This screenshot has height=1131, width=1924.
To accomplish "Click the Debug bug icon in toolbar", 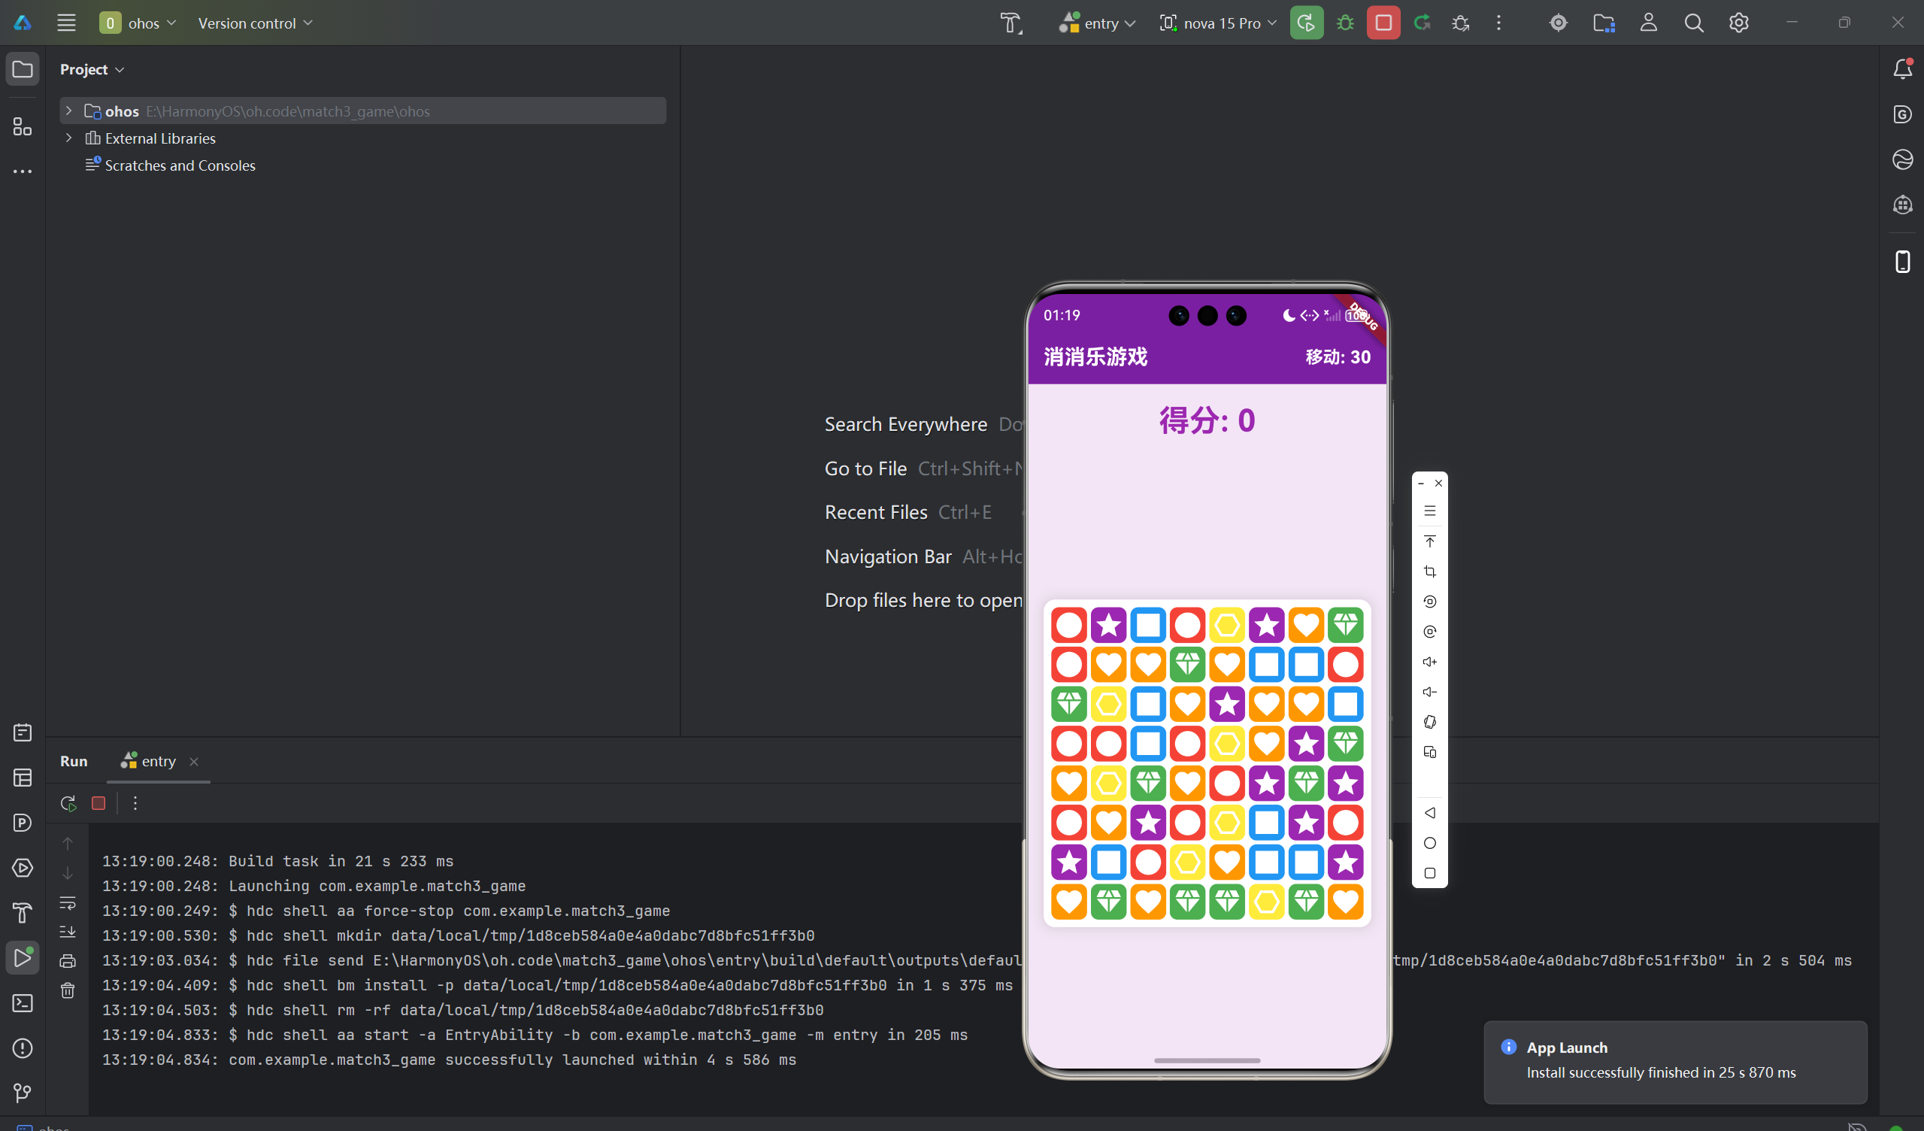I will pyautogui.click(x=1344, y=23).
